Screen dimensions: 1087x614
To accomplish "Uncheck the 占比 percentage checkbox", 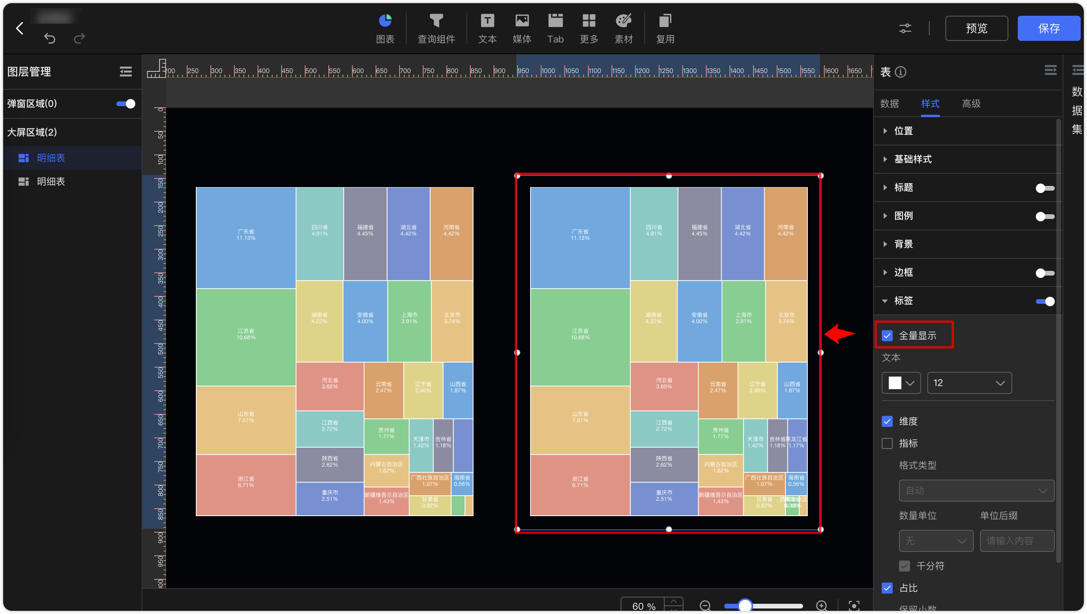I will (887, 588).
